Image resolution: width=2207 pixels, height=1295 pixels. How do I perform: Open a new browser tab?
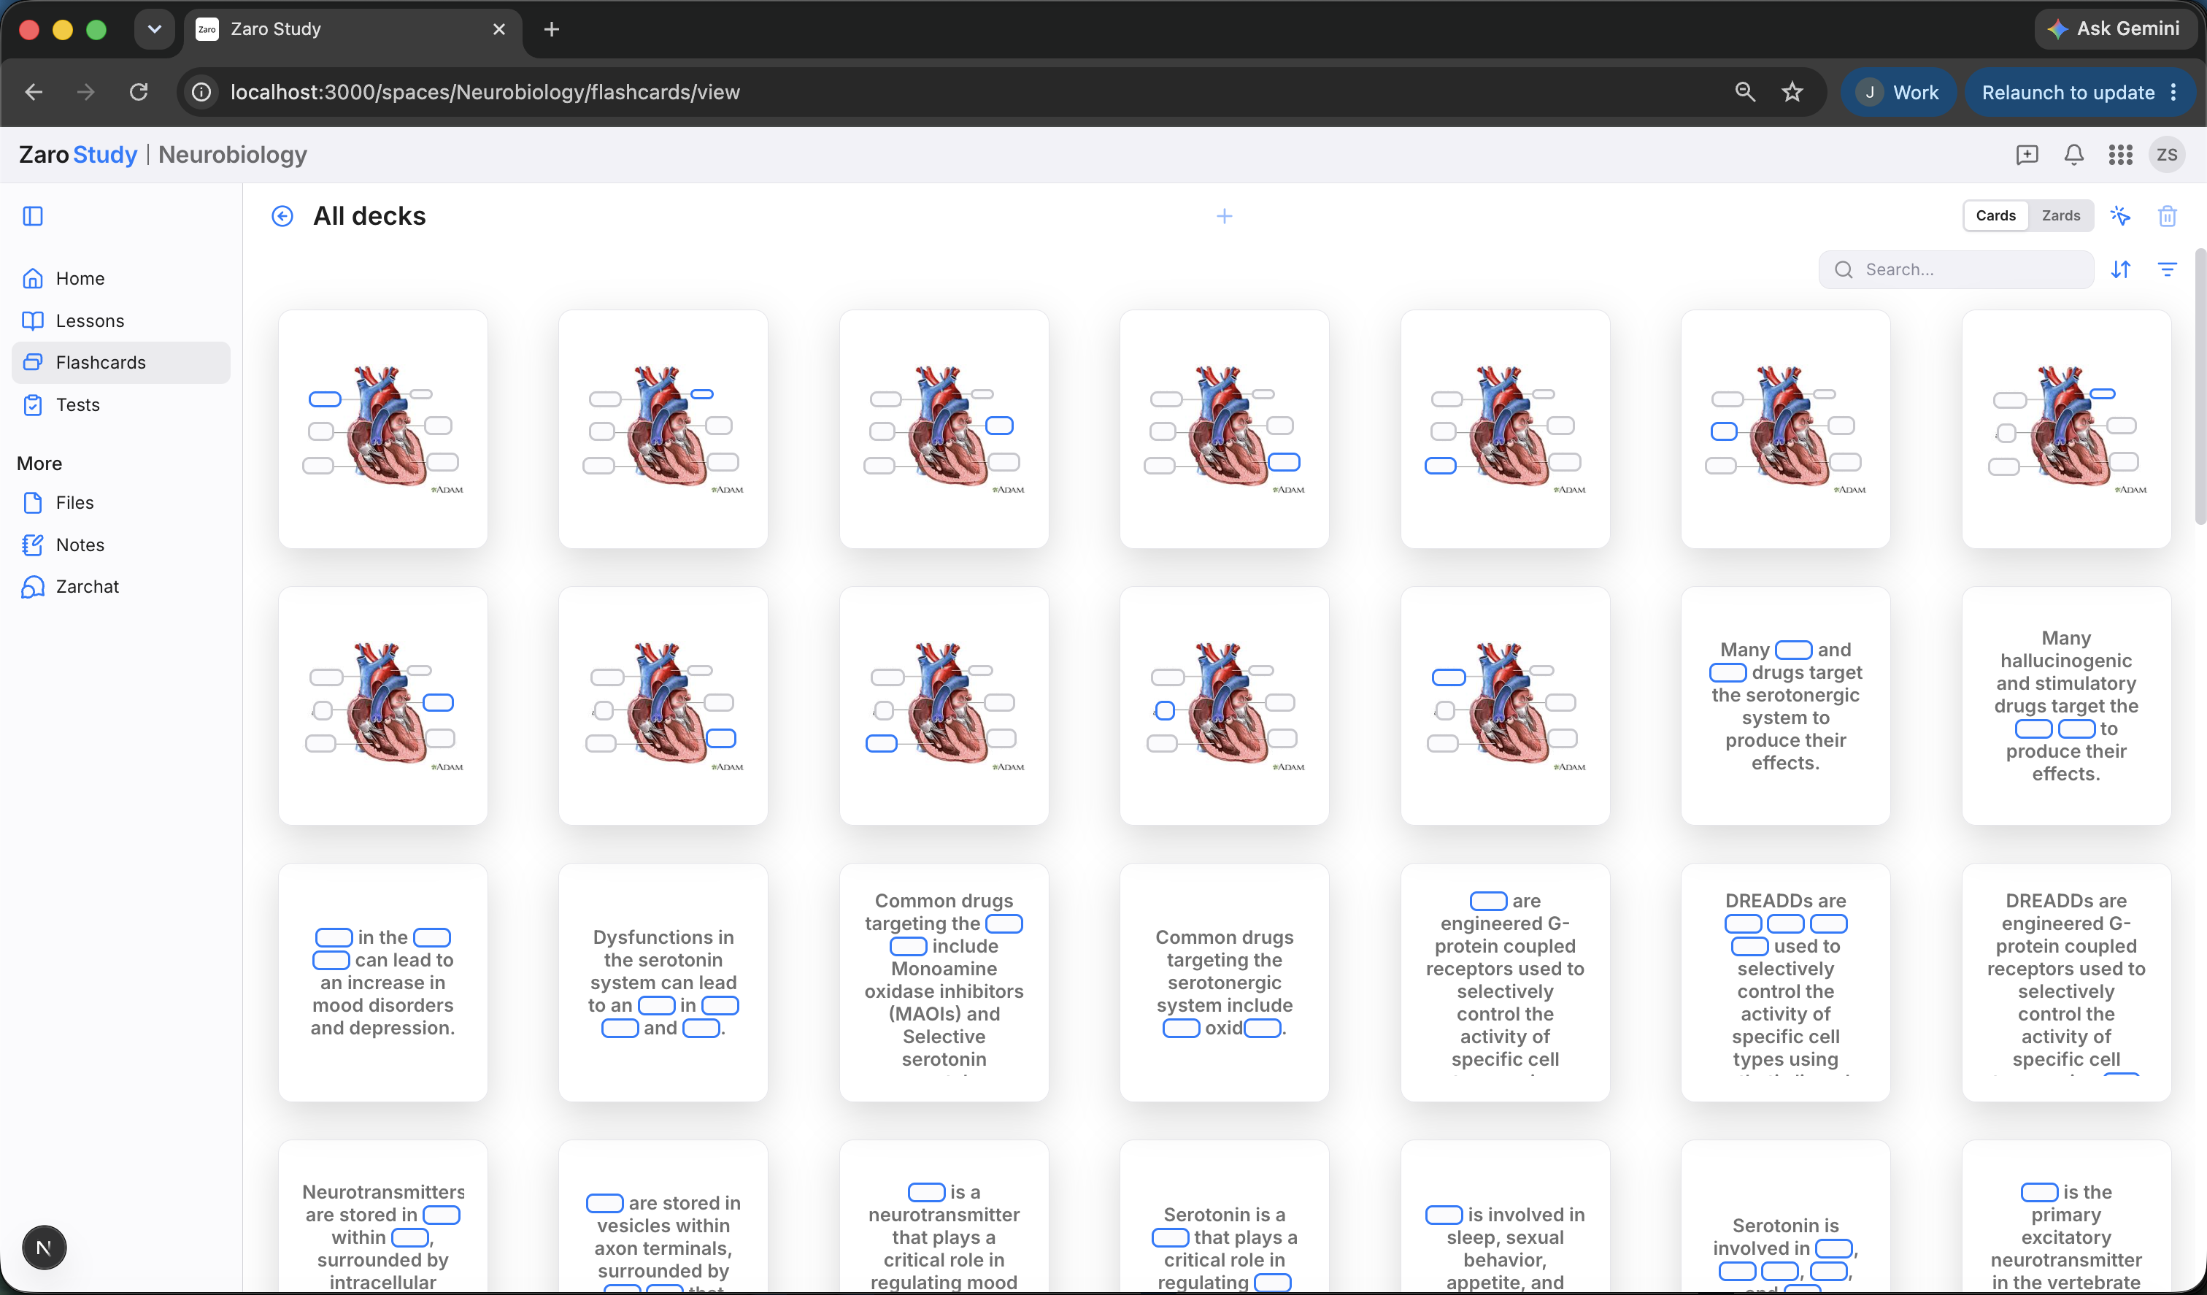[x=551, y=29]
